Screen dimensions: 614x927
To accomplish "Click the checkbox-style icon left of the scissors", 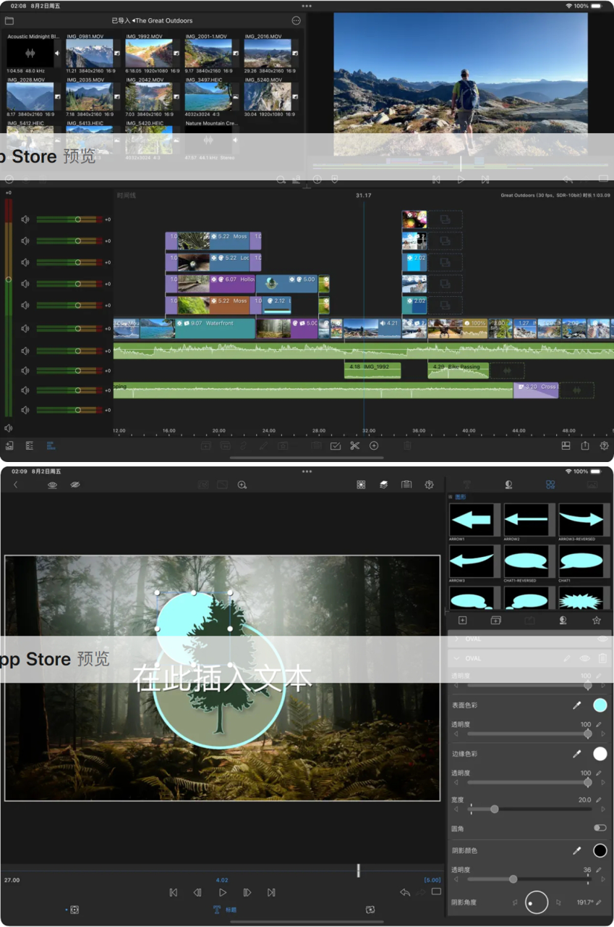I will [x=336, y=445].
